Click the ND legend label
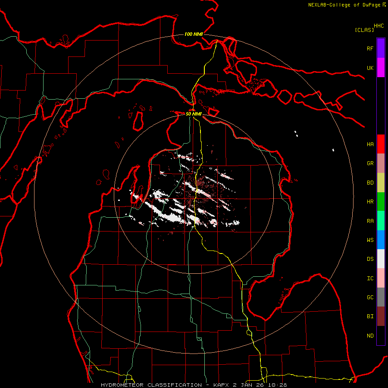Viewport: 388px width, 388px height. tap(370, 336)
